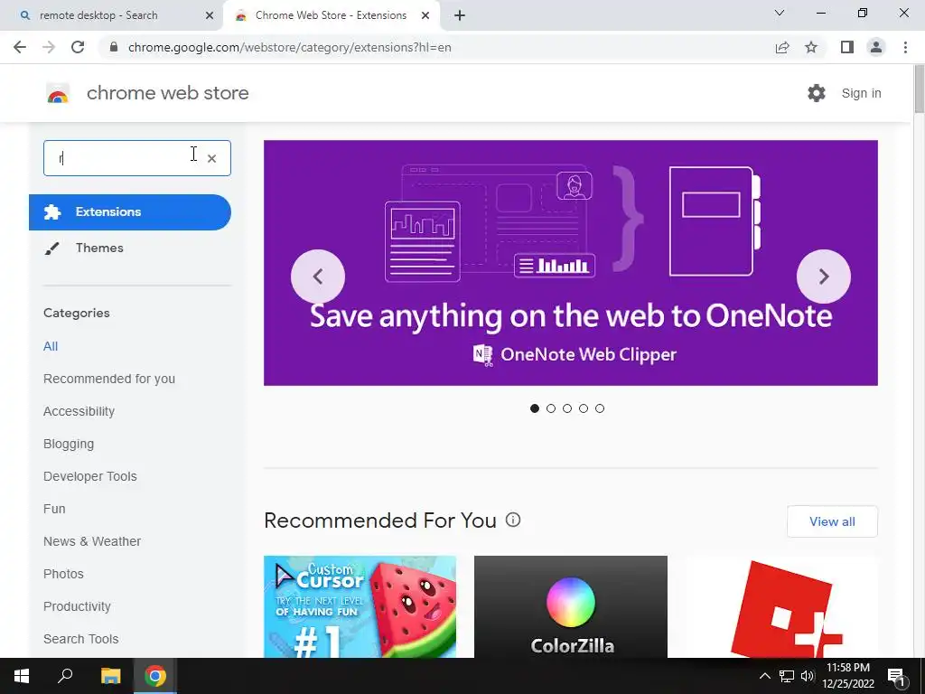Select the third carousel dot

[x=567, y=408]
